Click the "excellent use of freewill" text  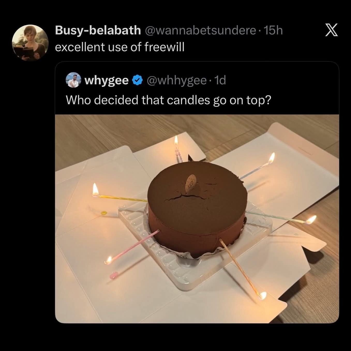(120, 47)
